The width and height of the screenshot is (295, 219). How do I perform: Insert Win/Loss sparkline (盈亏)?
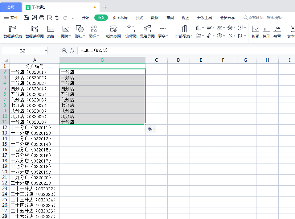click(277, 32)
